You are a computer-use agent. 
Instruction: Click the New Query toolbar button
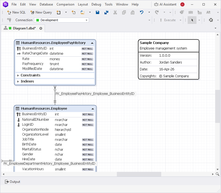41,12
